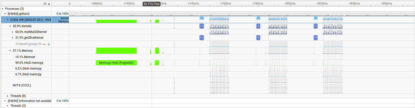Click NVTX (CCCL) range cluster near +760ms
Image resolution: width=415 pixels, height=108 pixels.
[220, 85]
